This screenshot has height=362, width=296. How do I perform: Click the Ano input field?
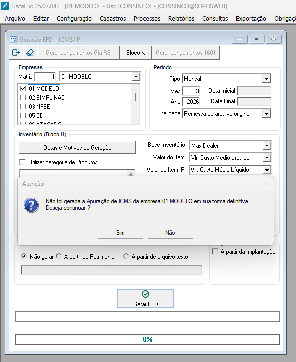[x=191, y=102]
